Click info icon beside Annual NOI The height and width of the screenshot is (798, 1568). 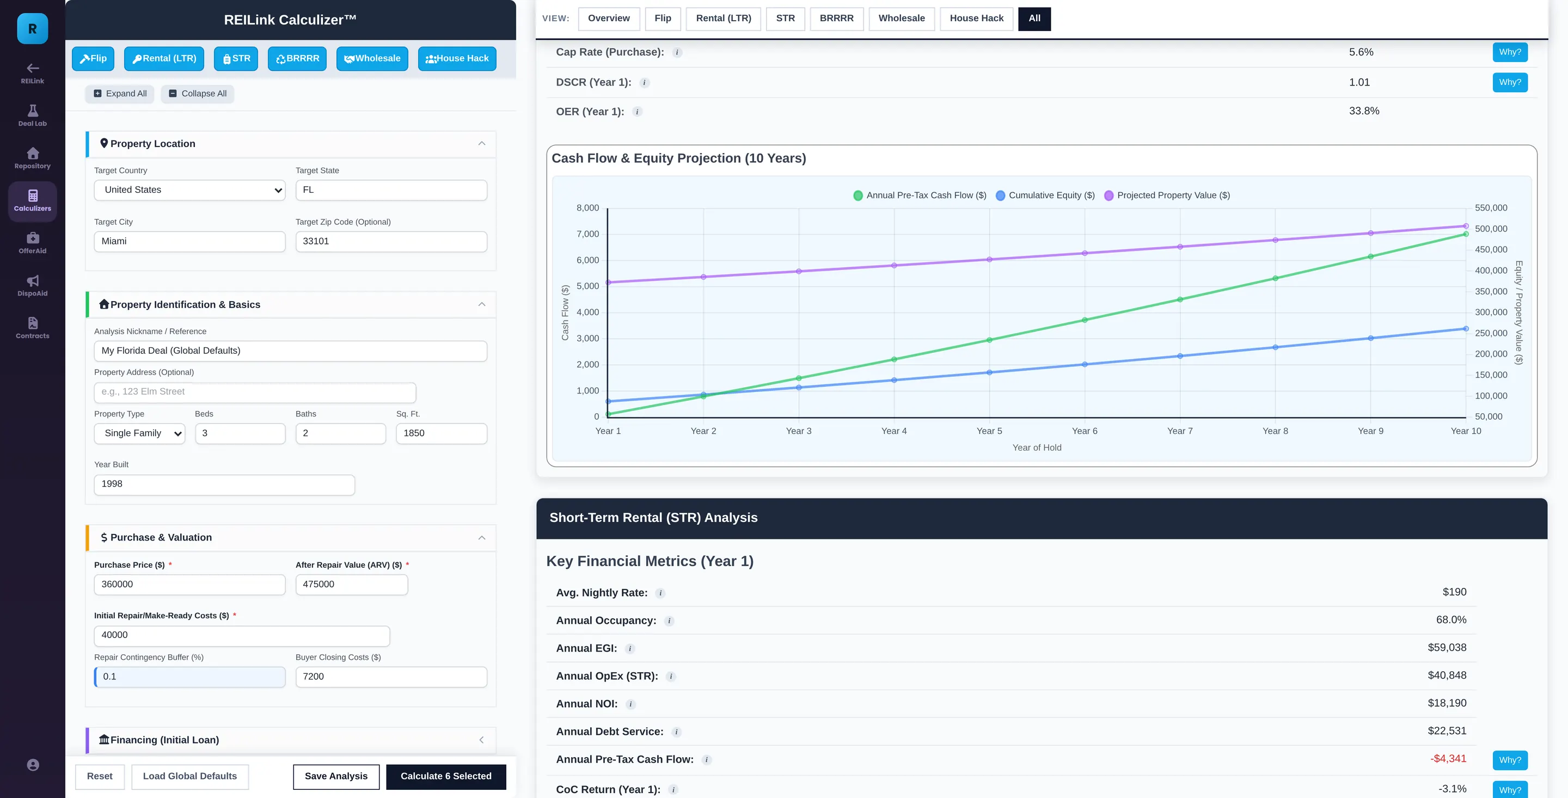[630, 704]
